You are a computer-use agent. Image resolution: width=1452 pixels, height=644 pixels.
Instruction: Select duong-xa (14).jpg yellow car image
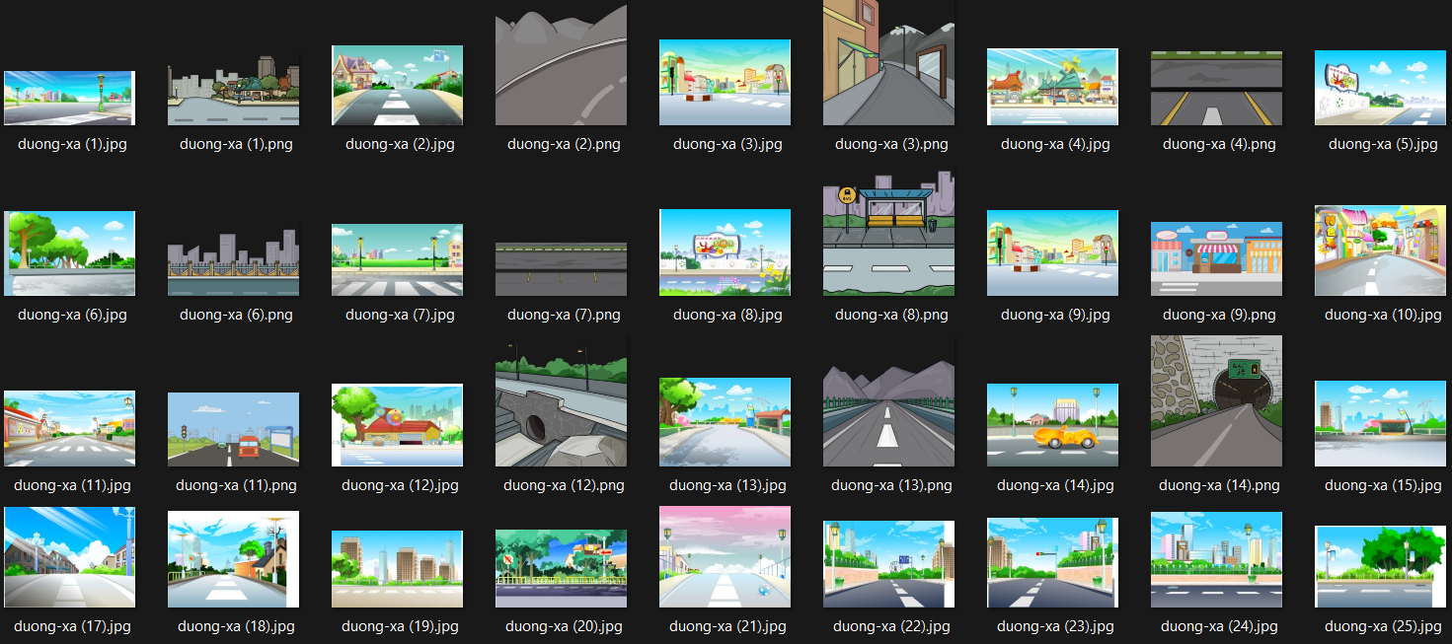click(1052, 425)
